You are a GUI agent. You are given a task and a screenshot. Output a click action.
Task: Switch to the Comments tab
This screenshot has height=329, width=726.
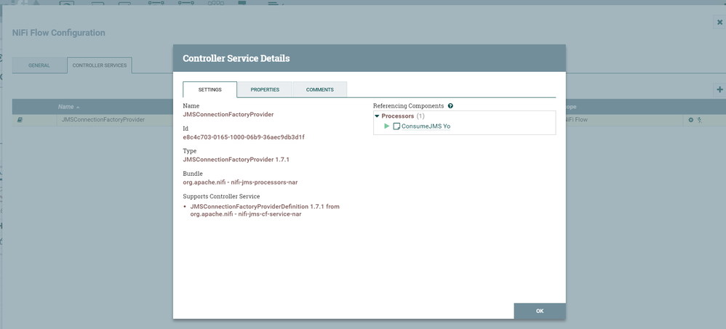[x=320, y=89]
